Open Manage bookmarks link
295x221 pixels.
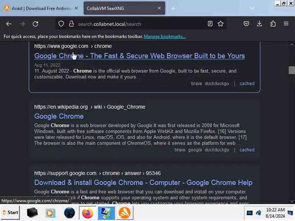164,36
